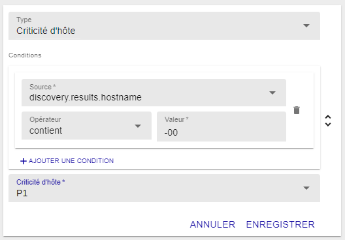Click the Valeur field containing -00
345x240 pixels.
[x=222, y=127]
